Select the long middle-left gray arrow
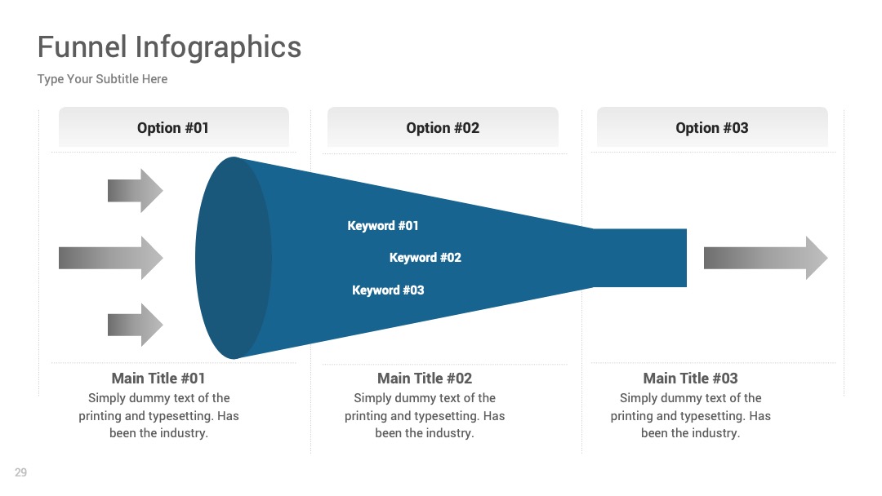Viewport: 882px width, 496px height. click(x=111, y=258)
